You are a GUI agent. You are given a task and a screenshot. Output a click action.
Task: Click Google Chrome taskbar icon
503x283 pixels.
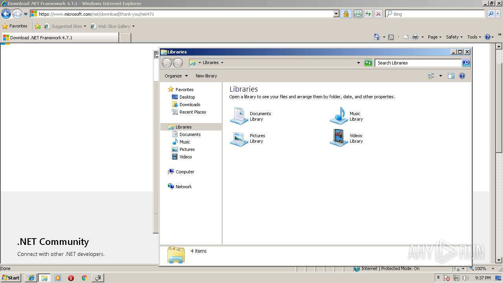click(84, 278)
